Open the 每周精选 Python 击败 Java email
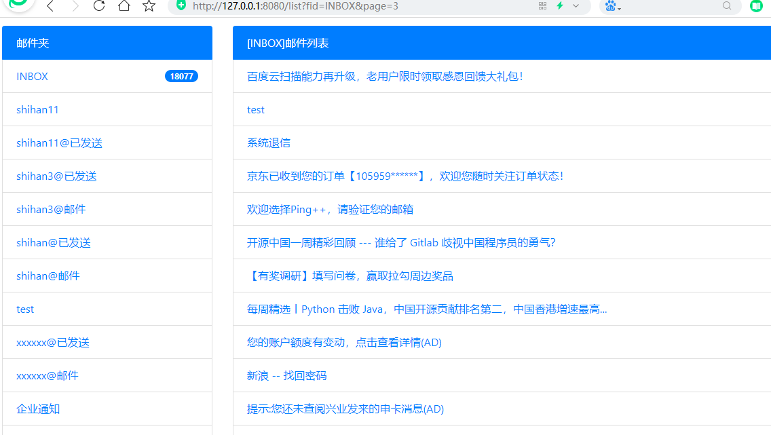 tap(427, 309)
